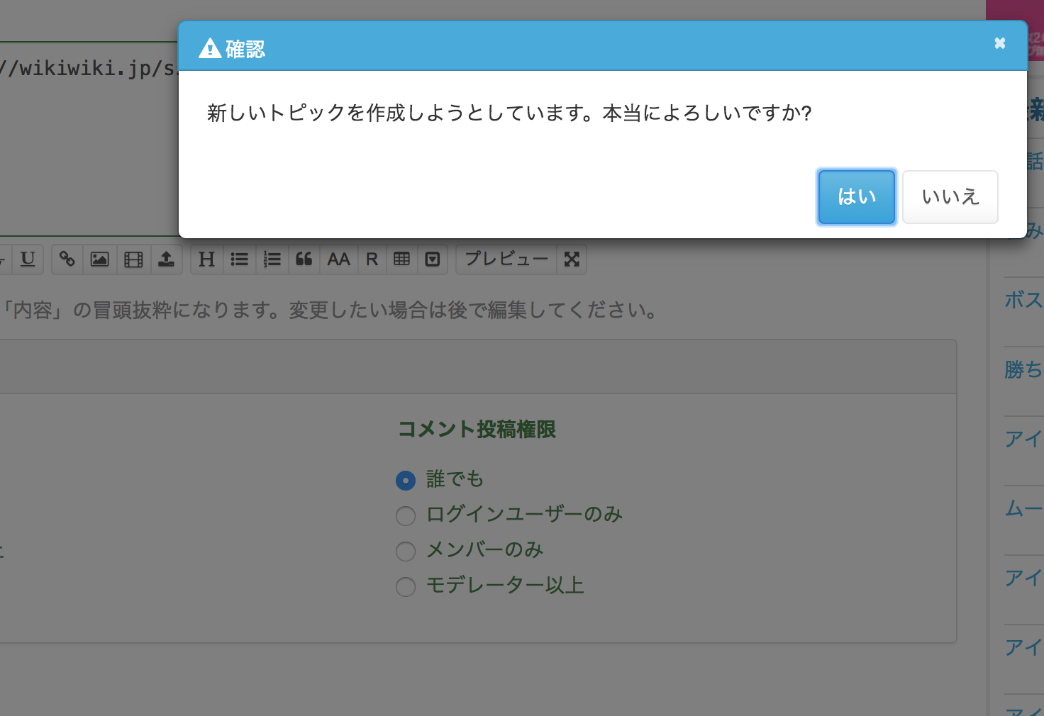
Task: Click the R toolbar icon
Action: 372,259
